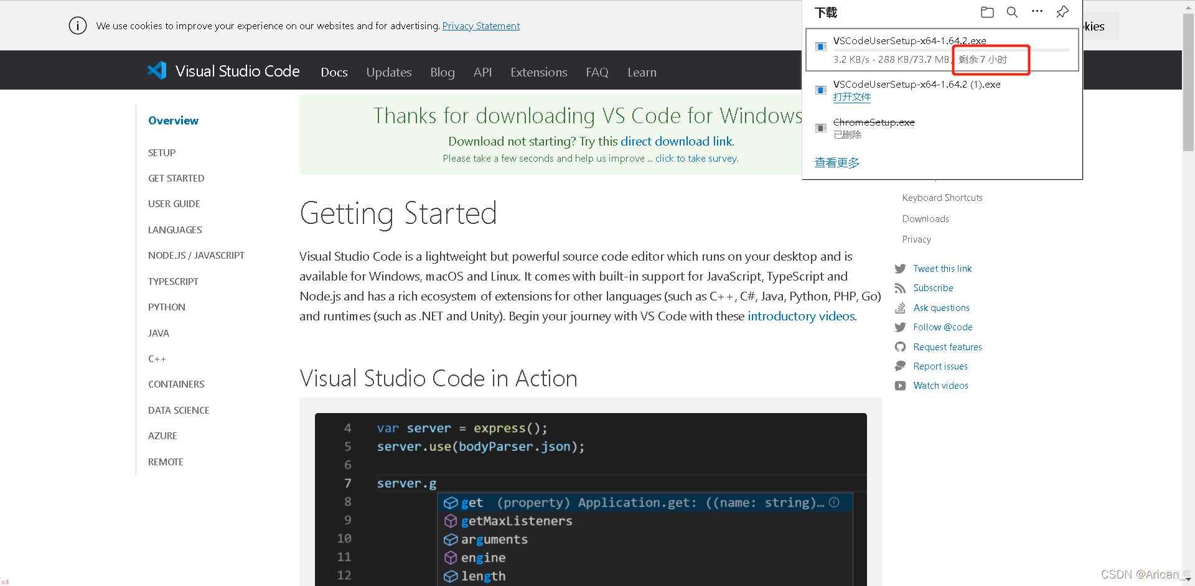Open the Privacy Statement link

pos(481,26)
